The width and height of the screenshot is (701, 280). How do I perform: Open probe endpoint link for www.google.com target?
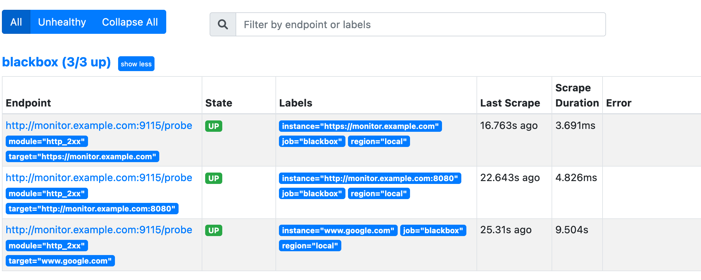tap(99, 230)
